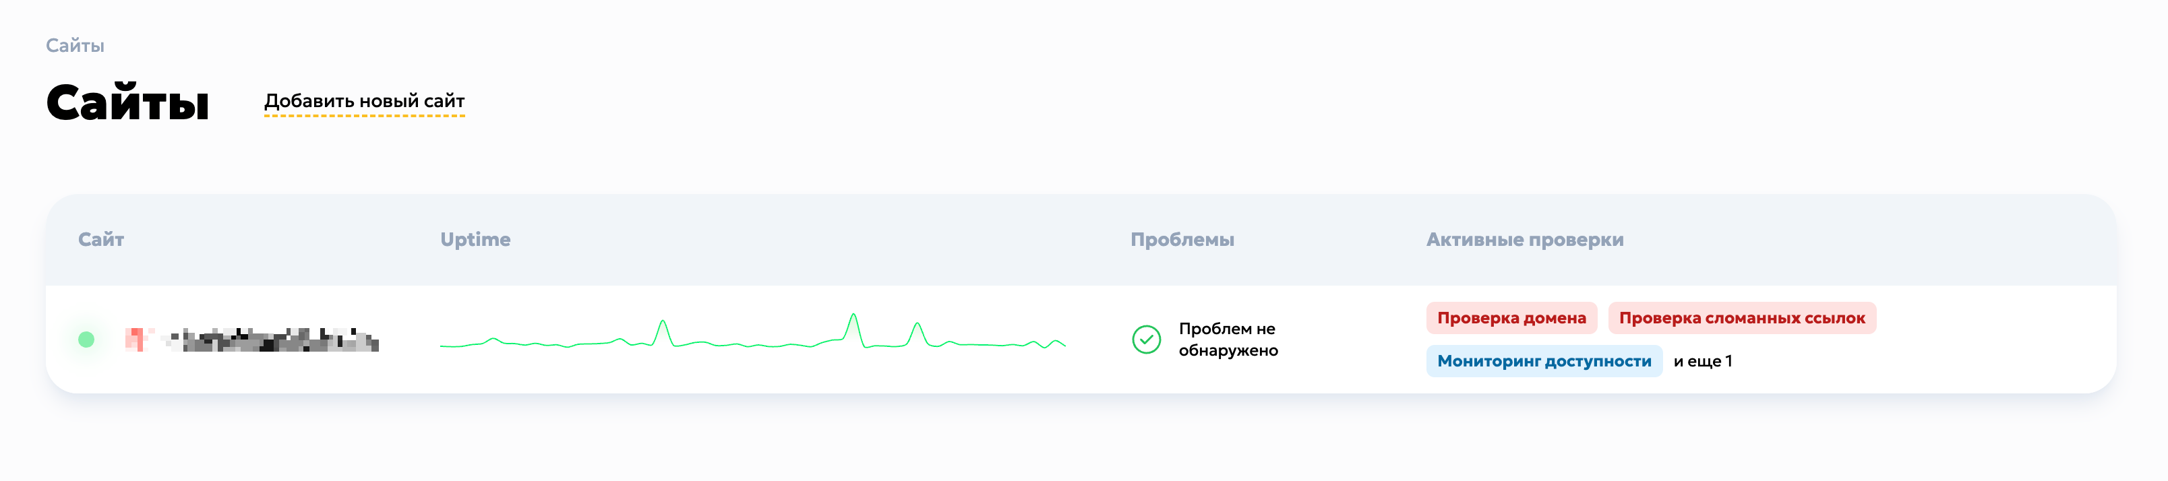The width and height of the screenshot is (2168, 481).
Task: Select the 'Проверка сломанных ссылок' tag
Action: pos(1742,318)
